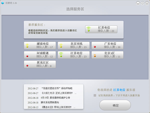The height and width of the screenshot is (113, 150).
Task: Choose the 黑龙江区 server with 8 queued
Action: coord(40,64)
